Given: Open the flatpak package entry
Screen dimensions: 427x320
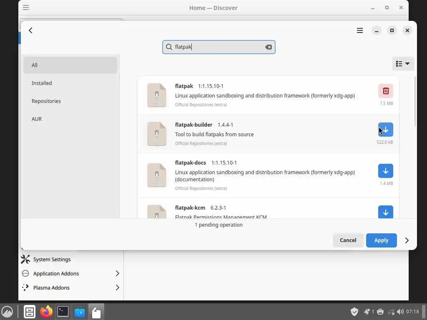Looking at the screenshot, I should [x=268, y=95].
